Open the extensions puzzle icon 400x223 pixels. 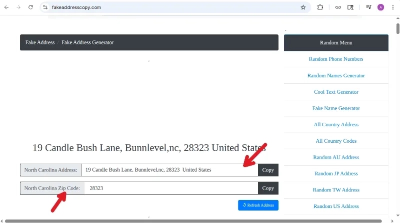point(320,7)
